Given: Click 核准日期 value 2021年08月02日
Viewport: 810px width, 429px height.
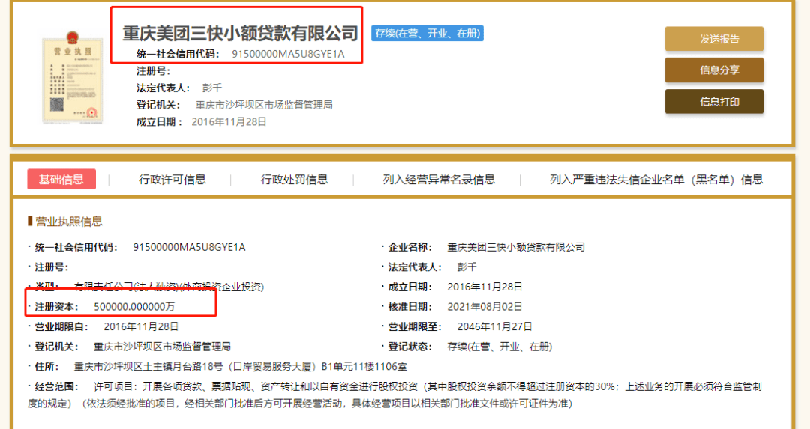Looking at the screenshot, I should 484,307.
